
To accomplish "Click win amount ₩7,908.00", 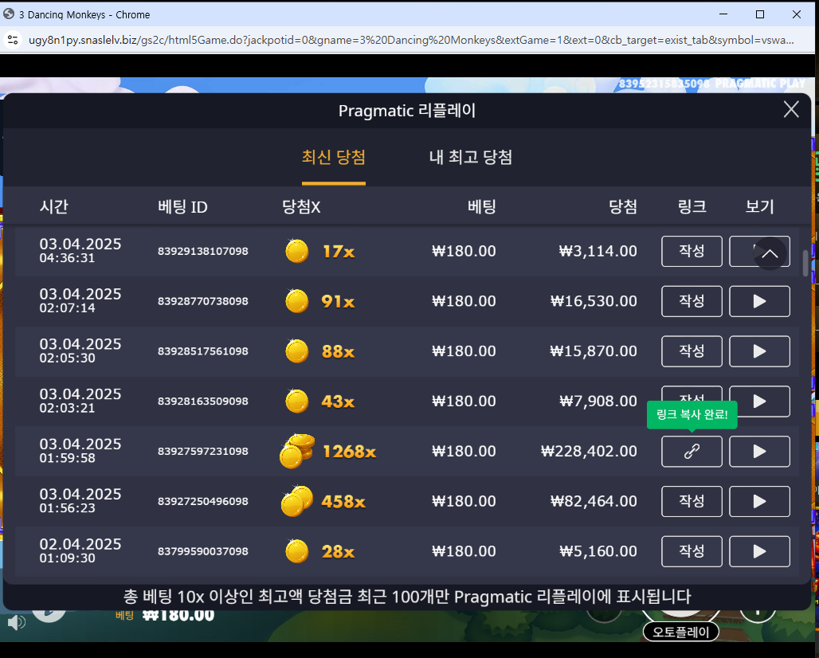I will (598, 401).
